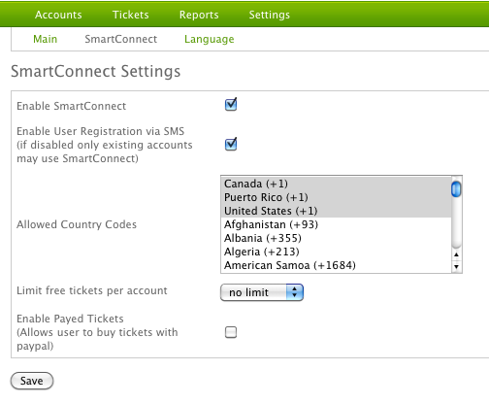
Task: Toggle Enable User Registration via SMS checkbox
Action: (x=231, y=145)
